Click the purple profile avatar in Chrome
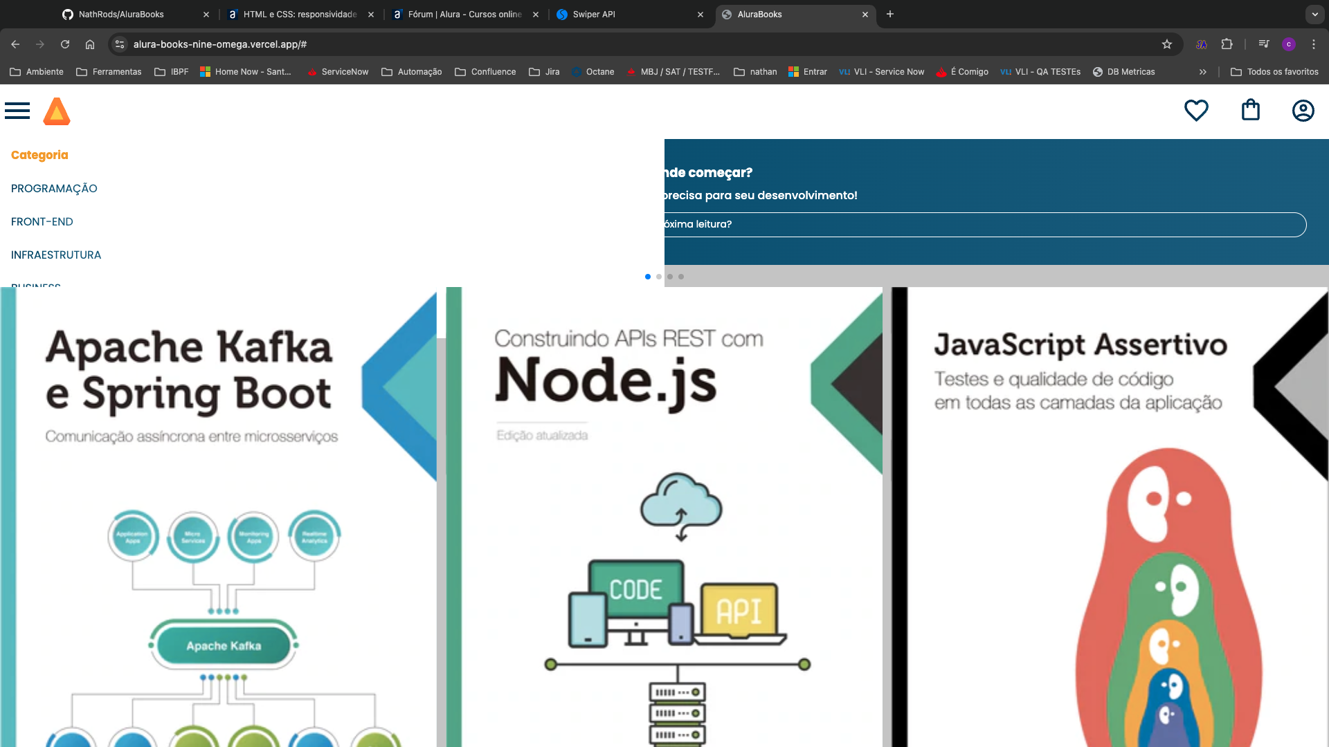The image size is (1329, 747). point(1289,44)
